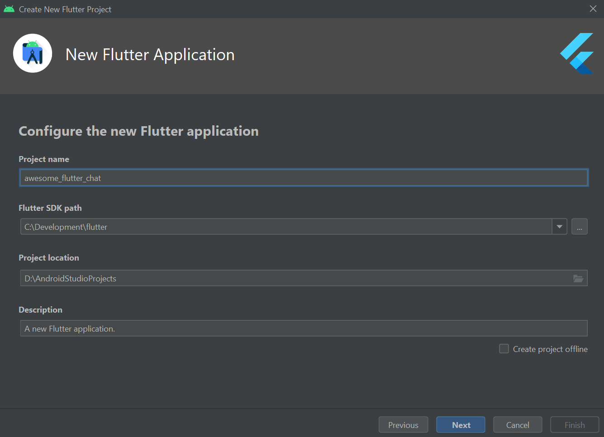Focus the Project name text field
Image resolution: width=604 pixels, height=437 pixels.
pyautogui.click(x=304, y=178)
